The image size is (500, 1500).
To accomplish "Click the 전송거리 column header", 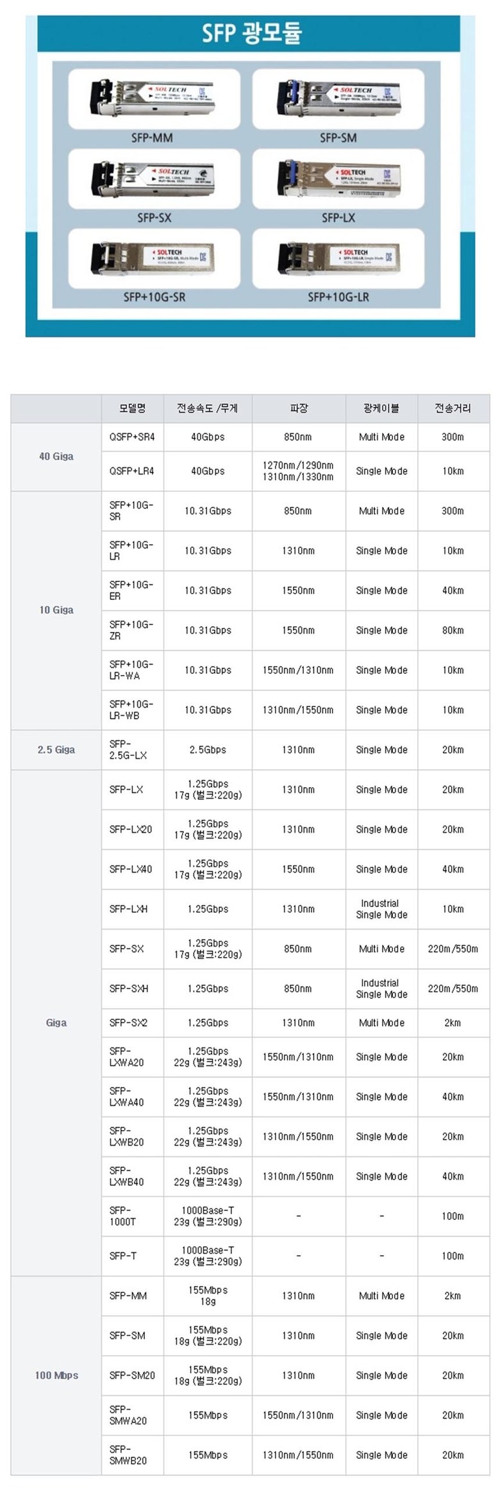I will 453,408.
